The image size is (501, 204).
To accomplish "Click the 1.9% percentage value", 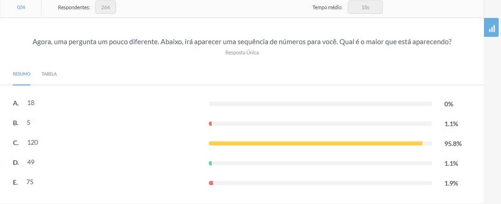I will click(x=451, y=184).
